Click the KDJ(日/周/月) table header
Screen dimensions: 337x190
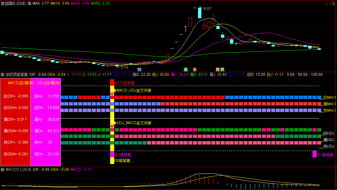coord(49,83)
